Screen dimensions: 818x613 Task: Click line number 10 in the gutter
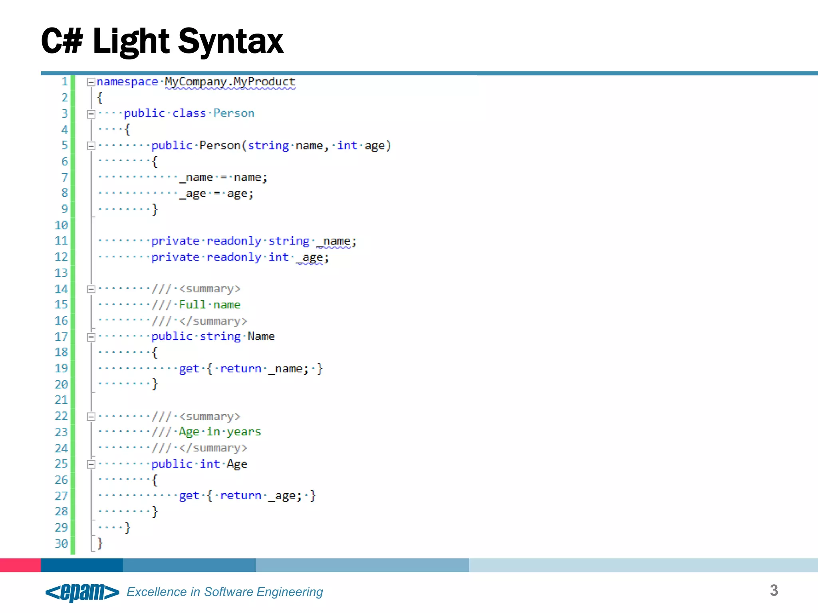[x=62, y=225]
